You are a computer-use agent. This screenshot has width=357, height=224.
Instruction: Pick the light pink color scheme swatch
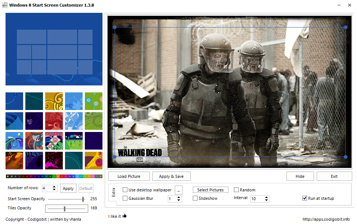click(93, 176)
